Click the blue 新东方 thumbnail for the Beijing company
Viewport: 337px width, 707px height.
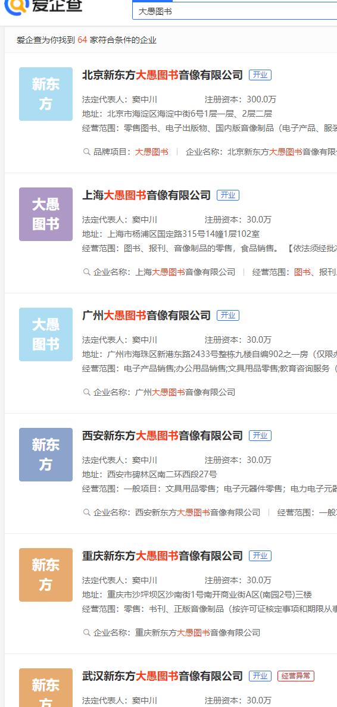point(46,94)
